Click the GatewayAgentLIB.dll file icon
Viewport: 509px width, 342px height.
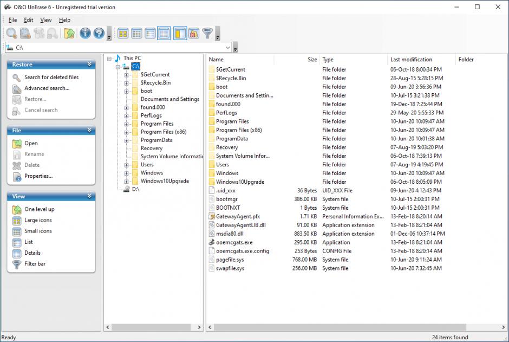212,225
